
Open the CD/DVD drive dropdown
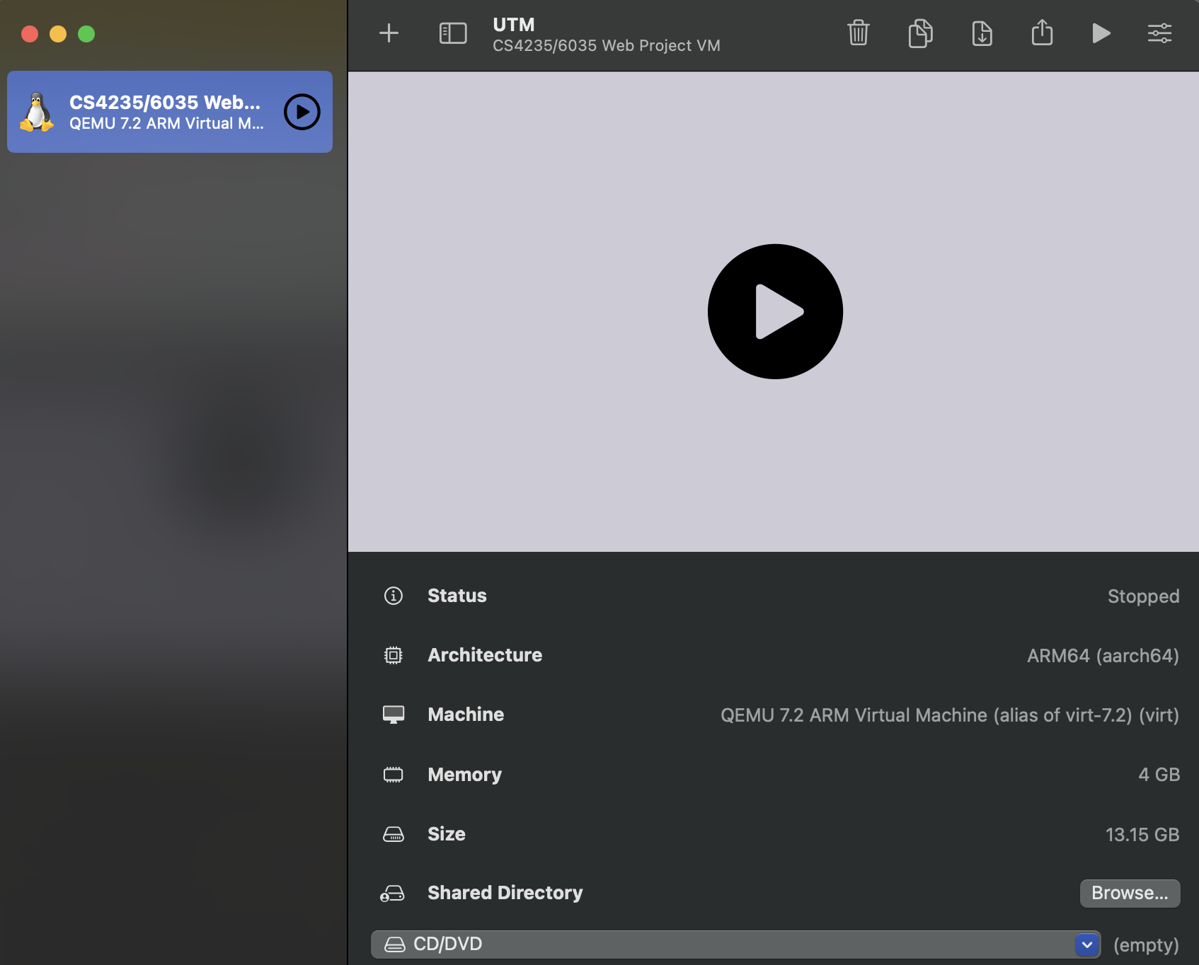[735, 944]
